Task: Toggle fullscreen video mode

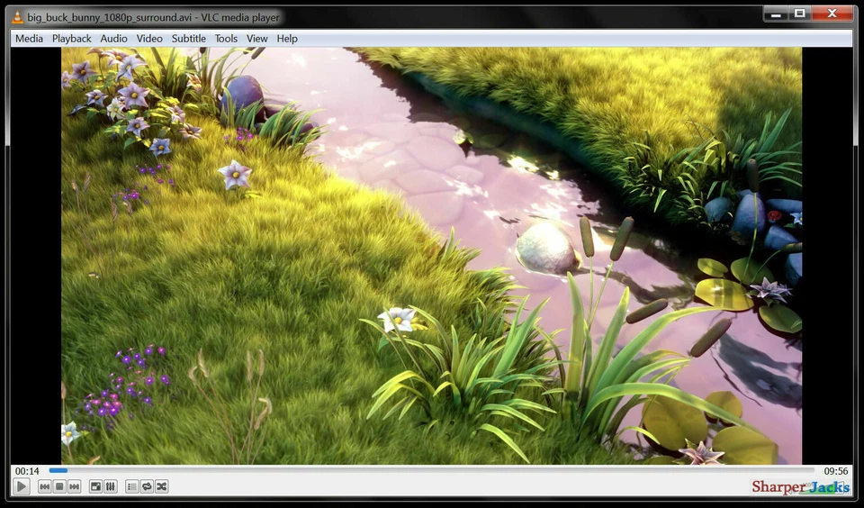Action: (x=95, y=486)
